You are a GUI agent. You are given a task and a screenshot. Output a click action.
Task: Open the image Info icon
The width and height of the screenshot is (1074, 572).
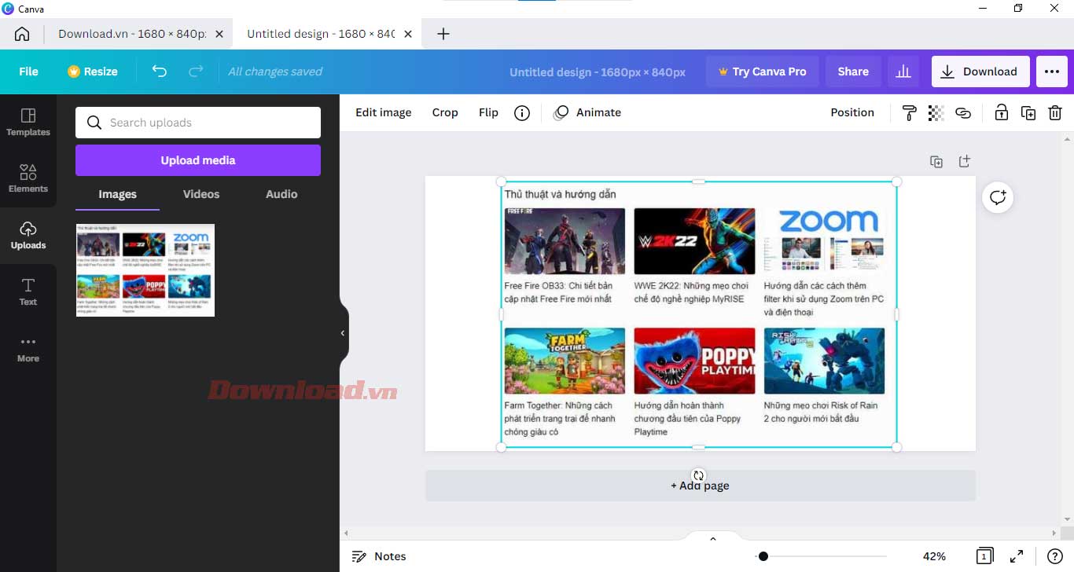522,113
